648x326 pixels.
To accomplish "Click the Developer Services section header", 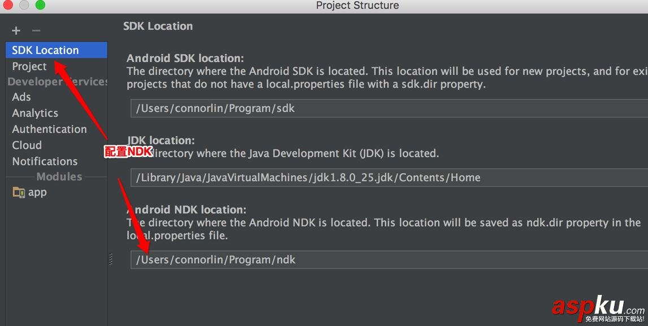I will pos(57,82).
